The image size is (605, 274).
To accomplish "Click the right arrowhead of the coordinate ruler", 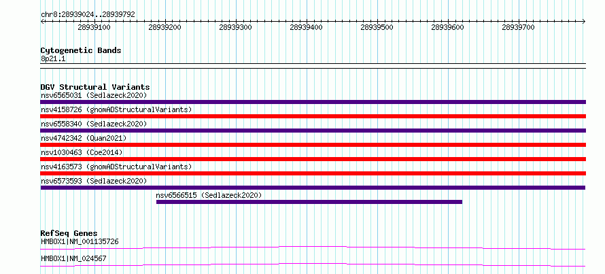I will (584, 21).
